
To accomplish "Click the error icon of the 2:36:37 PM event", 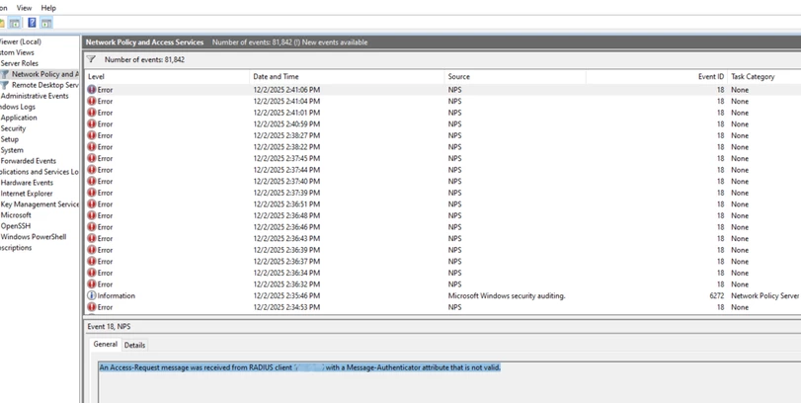I will coord(92,261).
